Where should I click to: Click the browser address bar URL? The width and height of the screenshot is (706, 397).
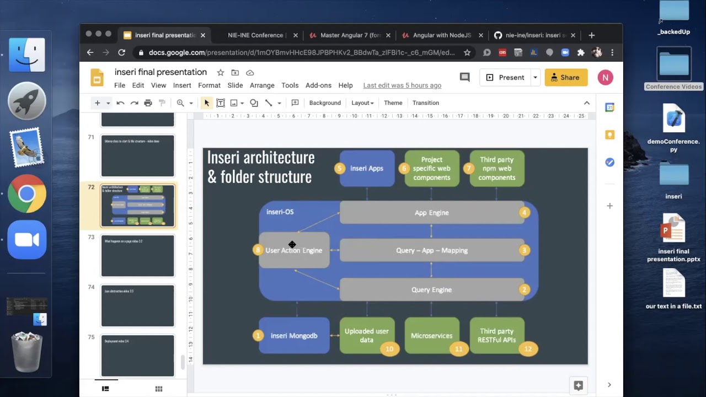[302, 53]
